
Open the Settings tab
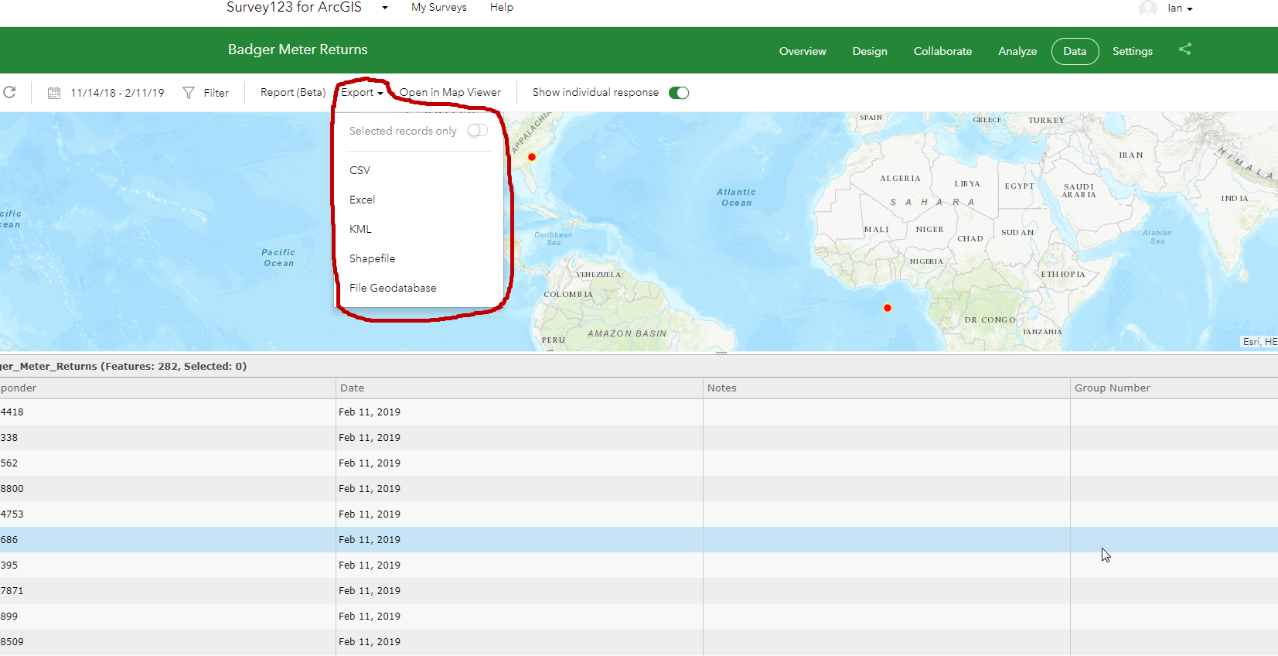(1133, 51)
